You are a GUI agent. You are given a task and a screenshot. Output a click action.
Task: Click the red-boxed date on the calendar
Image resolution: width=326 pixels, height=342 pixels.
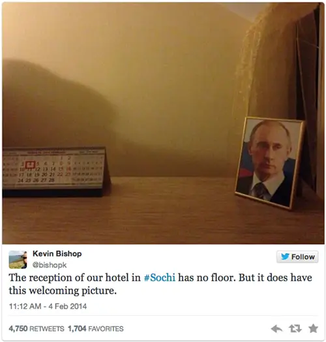pos(30,164)
